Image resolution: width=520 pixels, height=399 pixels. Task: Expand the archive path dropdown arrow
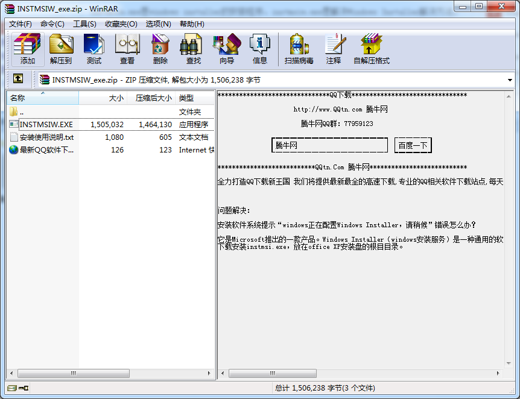pyautogui.click(x=510, y=80)
